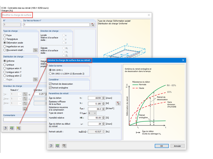Open 3ème node number dropdown
This screenshot has height=159, width=213.
(16, 103)
